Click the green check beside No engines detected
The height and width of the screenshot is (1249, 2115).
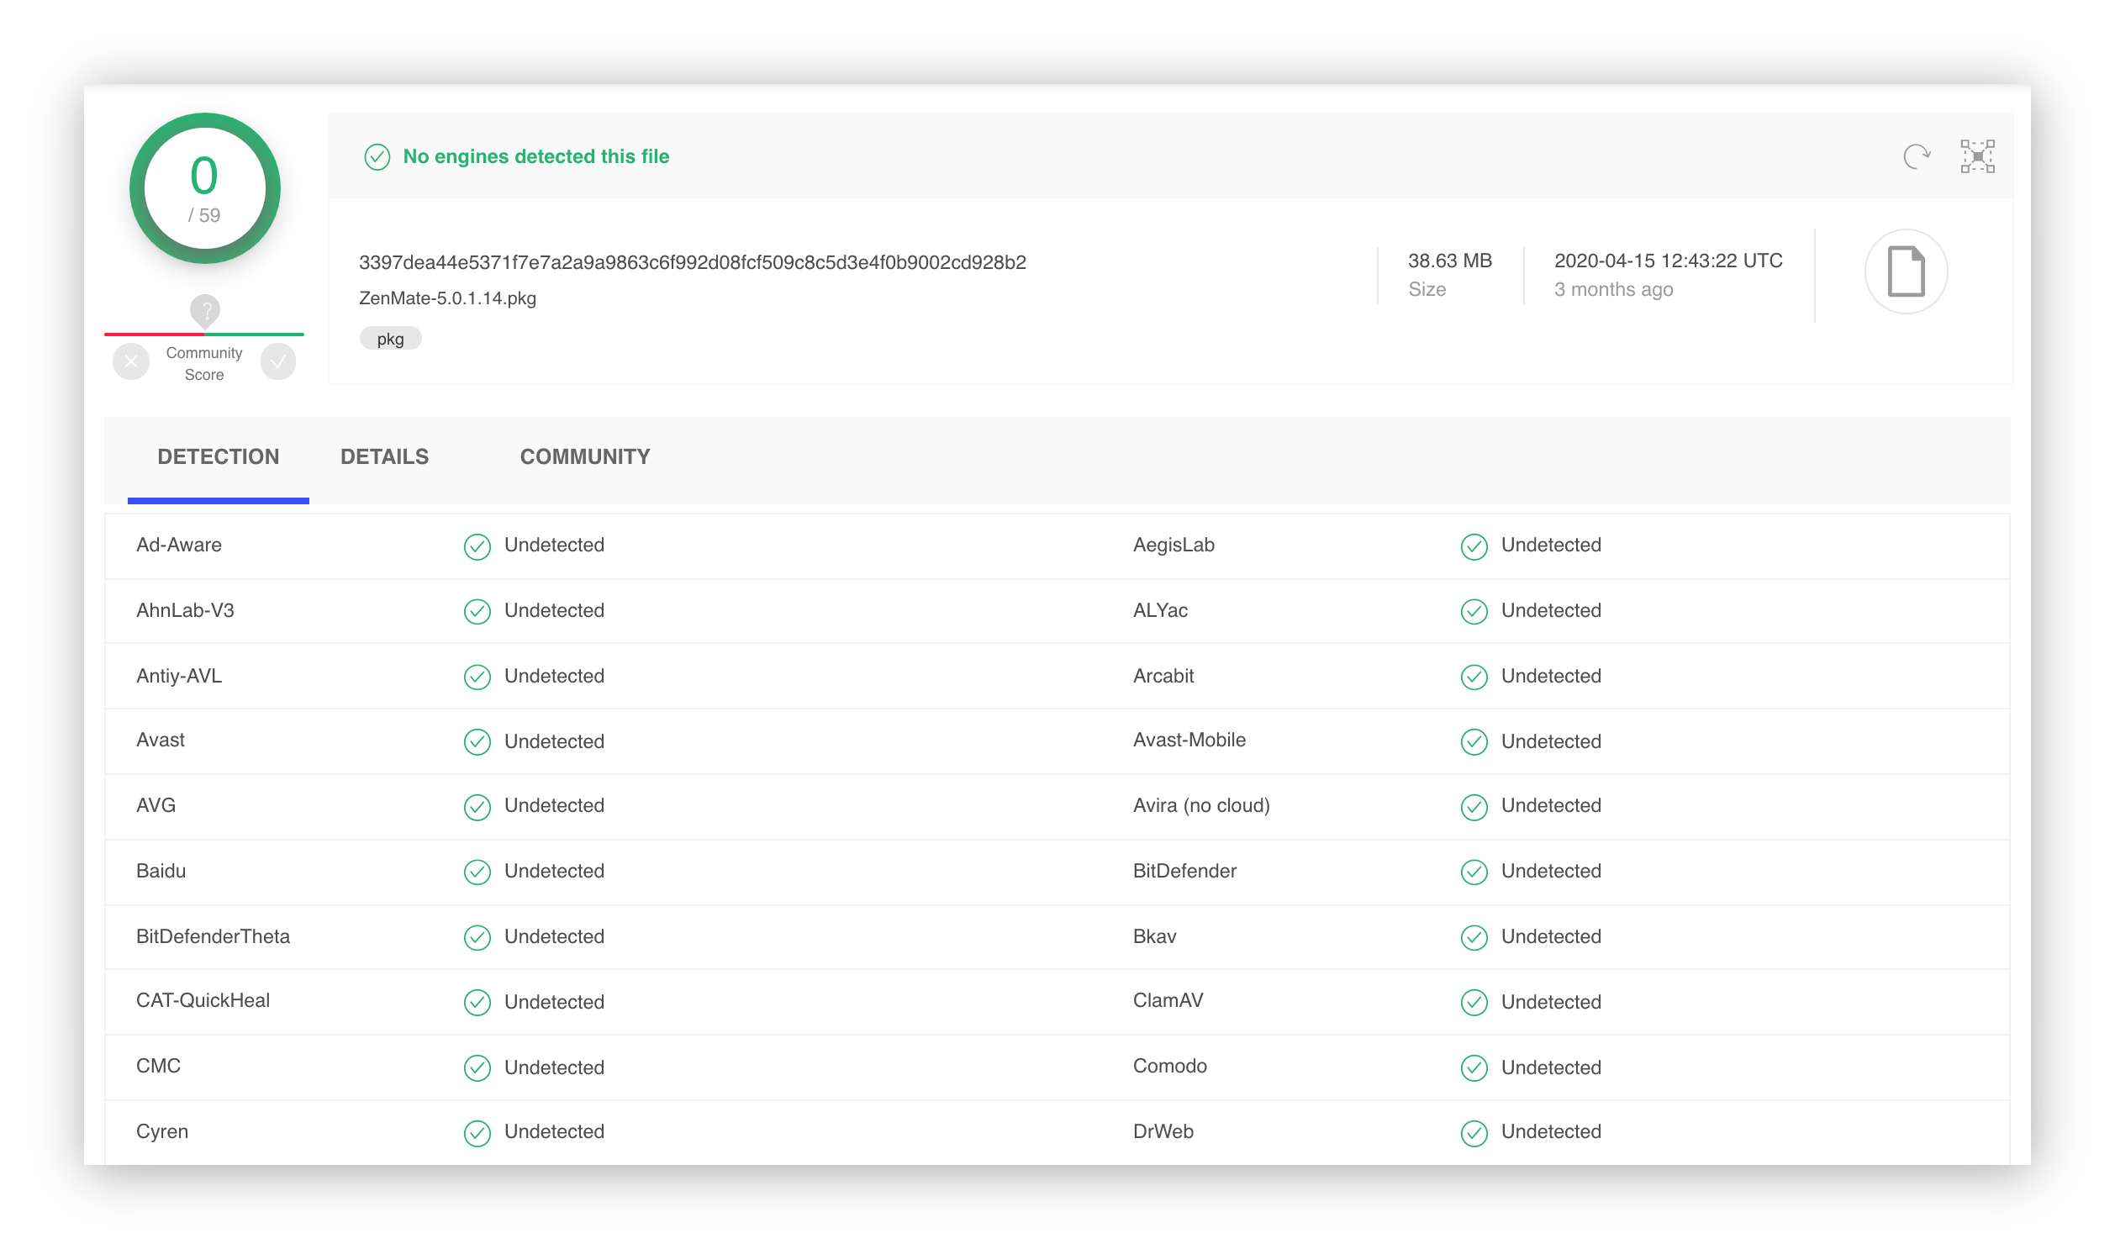[x=377, y=157]
